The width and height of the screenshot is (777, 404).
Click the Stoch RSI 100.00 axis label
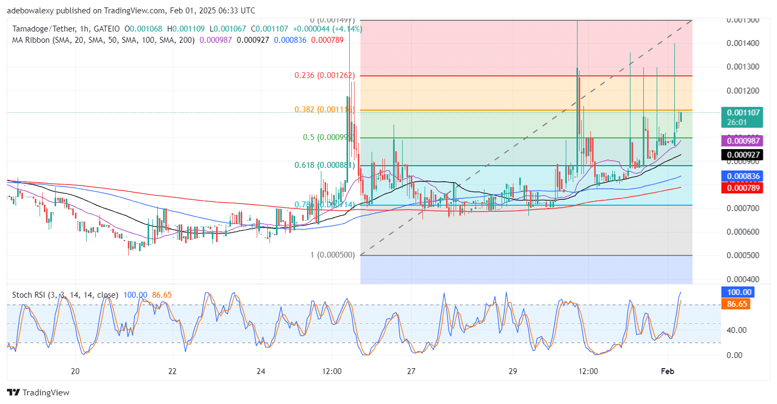pos(737,292)
